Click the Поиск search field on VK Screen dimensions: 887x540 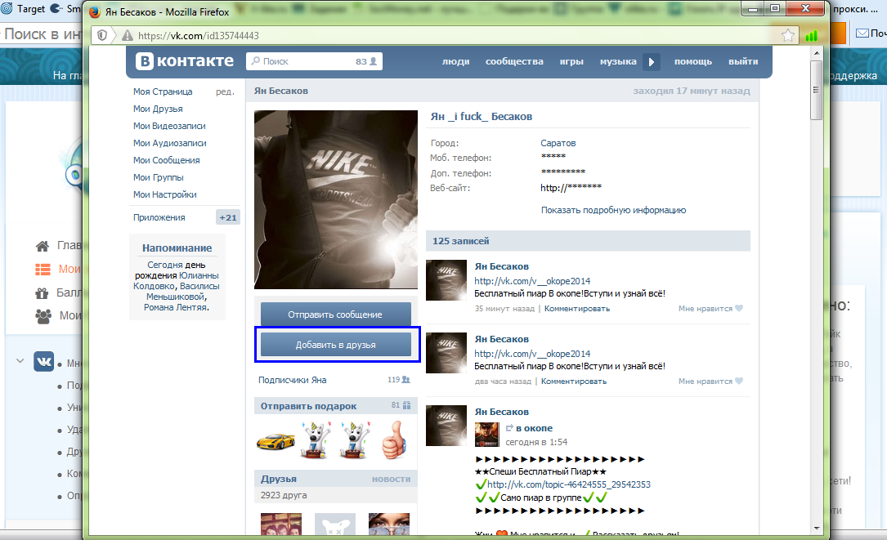314,61
